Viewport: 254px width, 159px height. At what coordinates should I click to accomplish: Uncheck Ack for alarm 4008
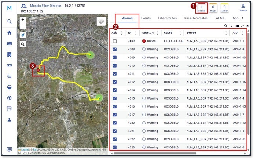pos(115,49)
